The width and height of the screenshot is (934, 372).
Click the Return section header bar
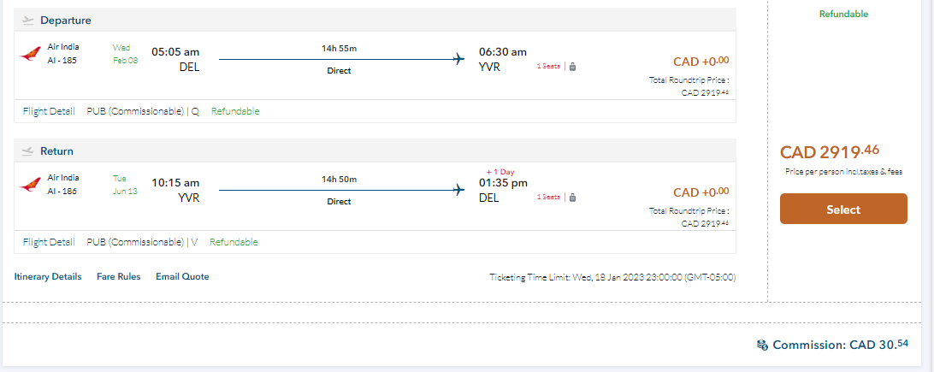click(x=375, y=151)
